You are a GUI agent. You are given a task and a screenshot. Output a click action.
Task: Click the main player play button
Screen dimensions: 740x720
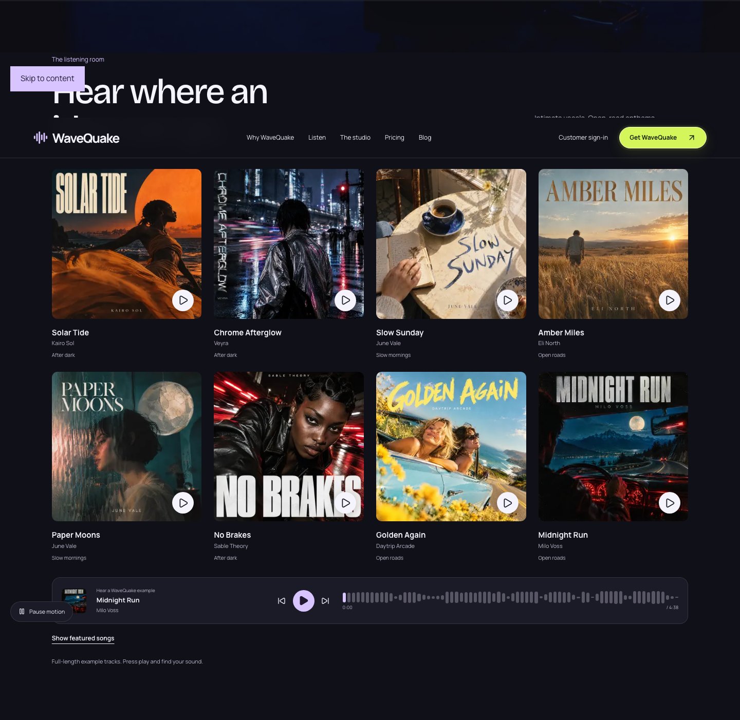pyautogui.click(x=304, y=601)
